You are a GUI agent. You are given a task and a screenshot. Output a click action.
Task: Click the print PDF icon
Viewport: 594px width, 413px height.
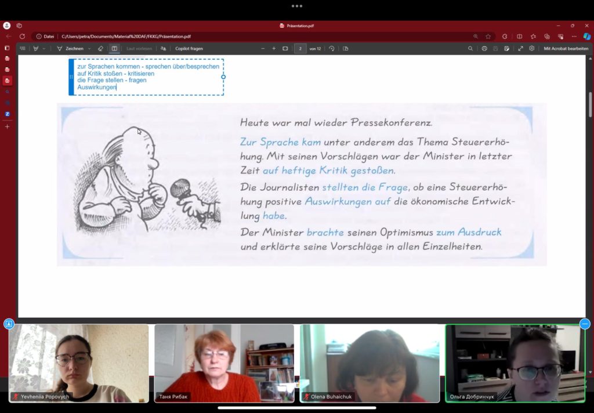[x=484, y=49]
